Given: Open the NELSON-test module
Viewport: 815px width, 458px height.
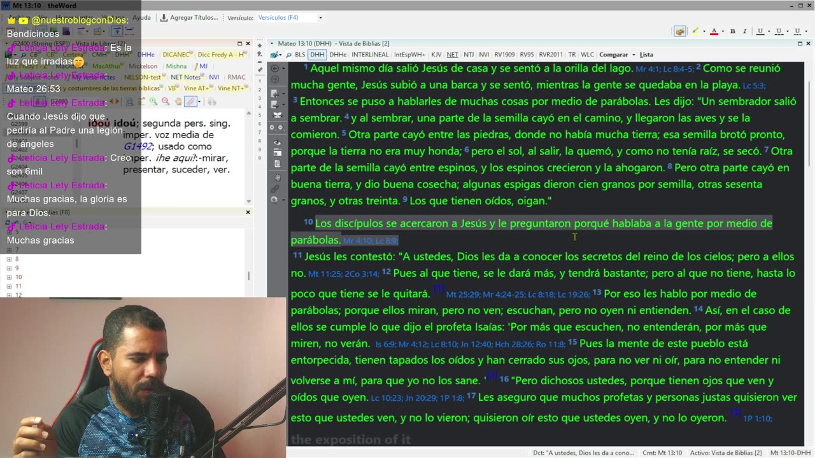Looking at the screenshot, I should coord(145,77).
